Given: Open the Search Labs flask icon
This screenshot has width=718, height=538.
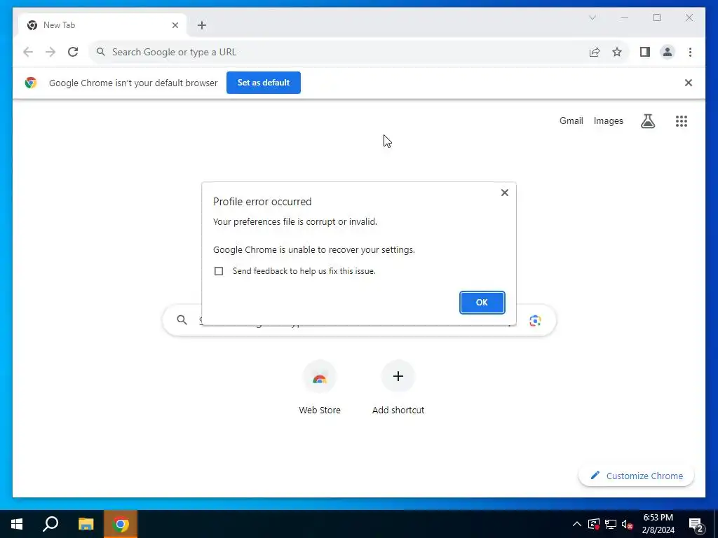Looking at the screenshot, I should coord(647,120).
